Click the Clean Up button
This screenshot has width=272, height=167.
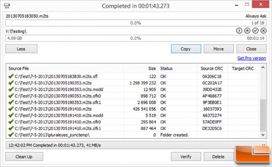tap(24, 157)
